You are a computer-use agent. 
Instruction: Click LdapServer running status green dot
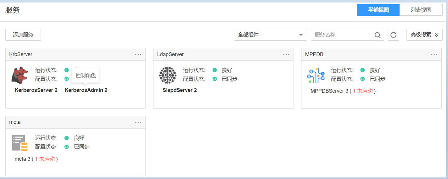[x=215, y=70]
